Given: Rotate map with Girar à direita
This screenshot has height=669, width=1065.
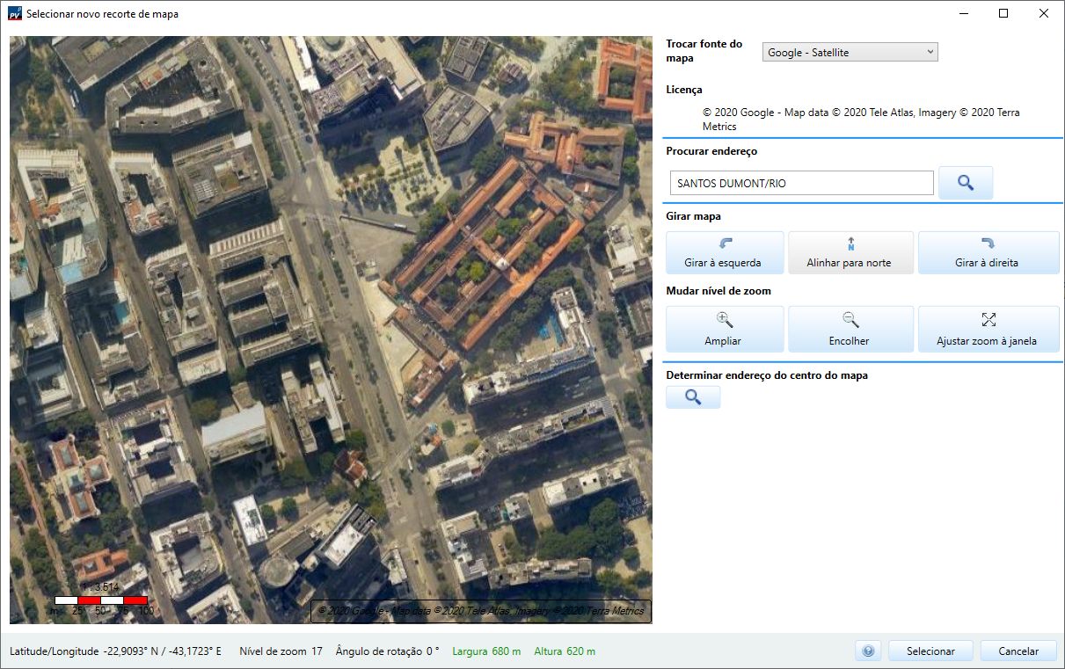Looking at the screenshot, I should (988, 252).
